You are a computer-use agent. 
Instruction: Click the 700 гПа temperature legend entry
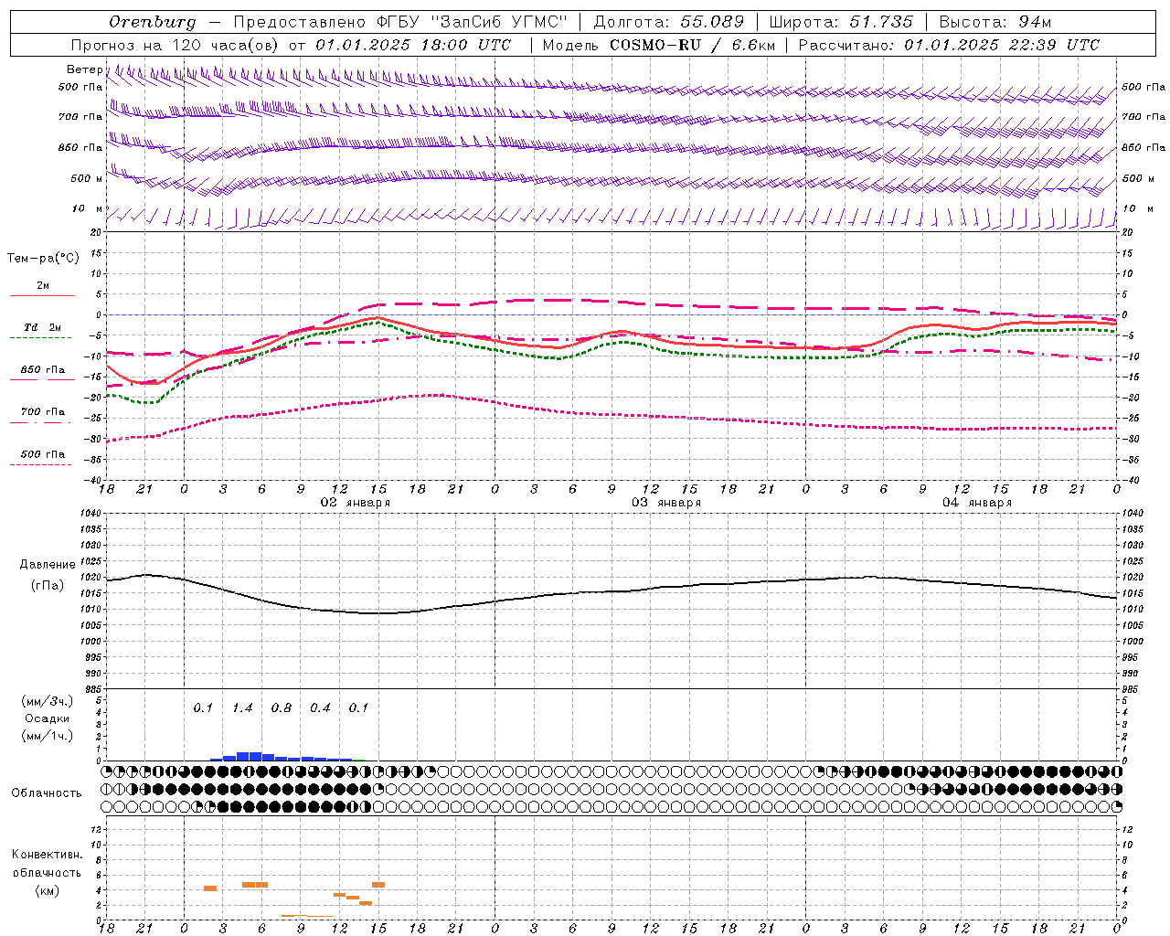point(43,412)
